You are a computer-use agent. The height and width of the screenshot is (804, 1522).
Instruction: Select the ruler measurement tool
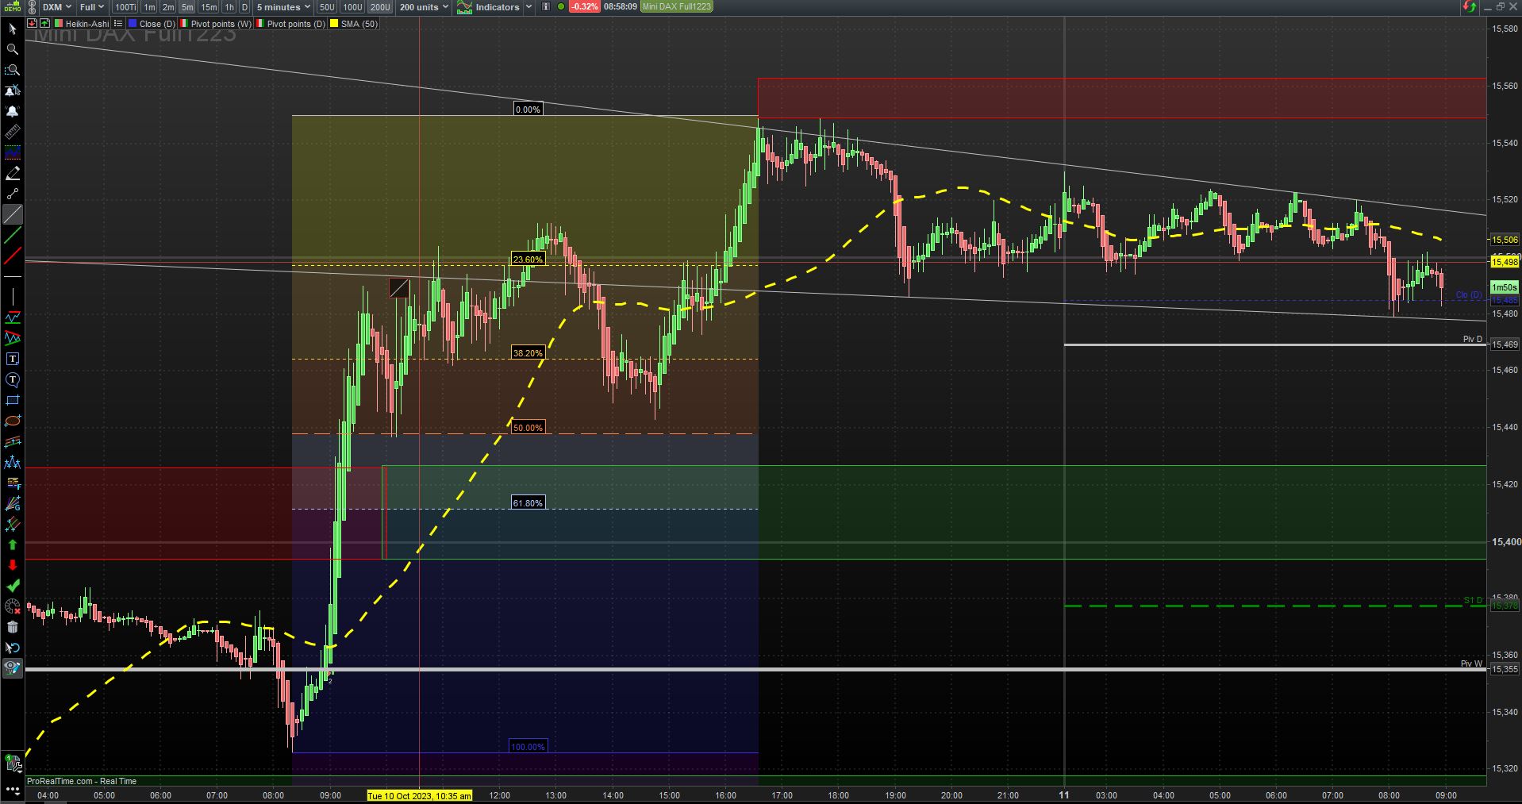12,132
